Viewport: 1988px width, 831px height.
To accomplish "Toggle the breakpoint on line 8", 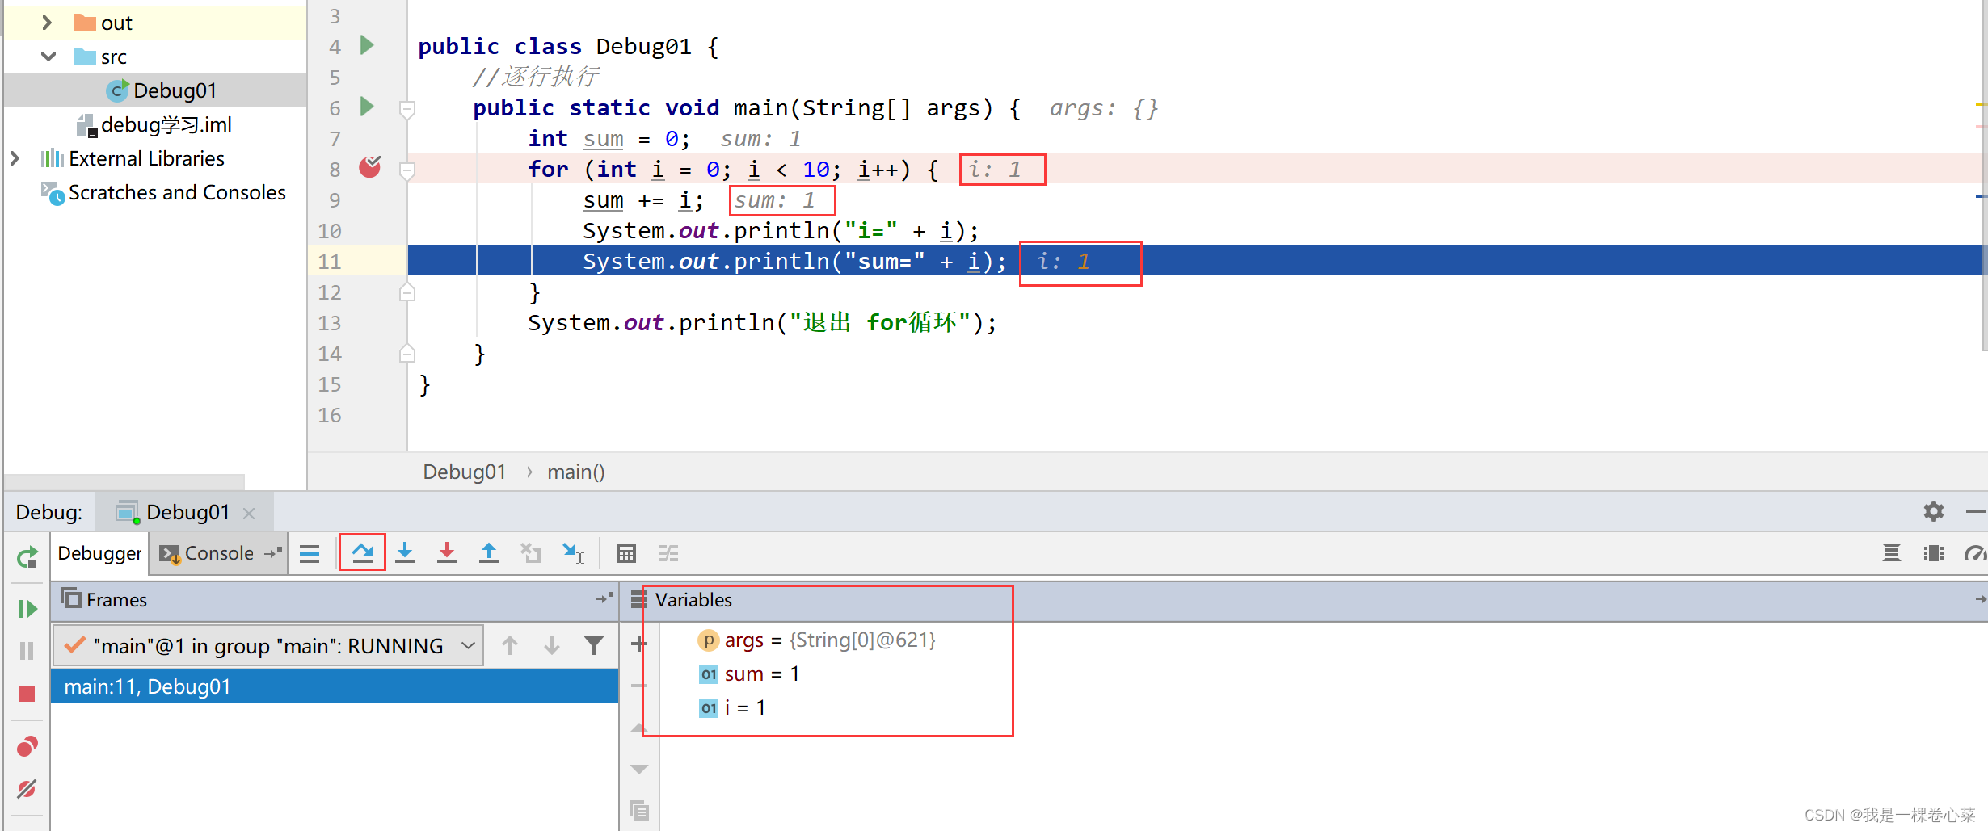I will click(369, 168).
